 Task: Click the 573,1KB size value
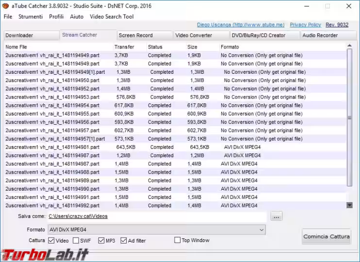tap(197, 139)
